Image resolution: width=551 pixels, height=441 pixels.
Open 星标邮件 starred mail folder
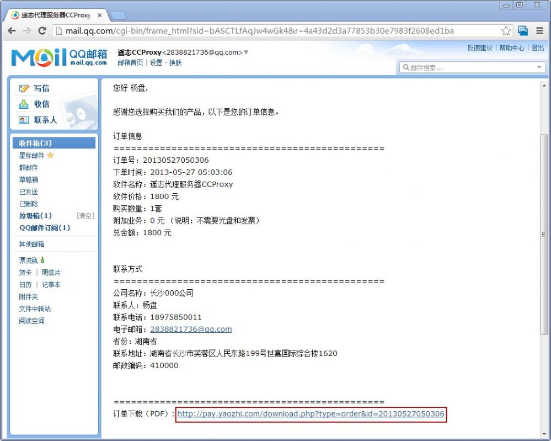[x=31, y=156]
